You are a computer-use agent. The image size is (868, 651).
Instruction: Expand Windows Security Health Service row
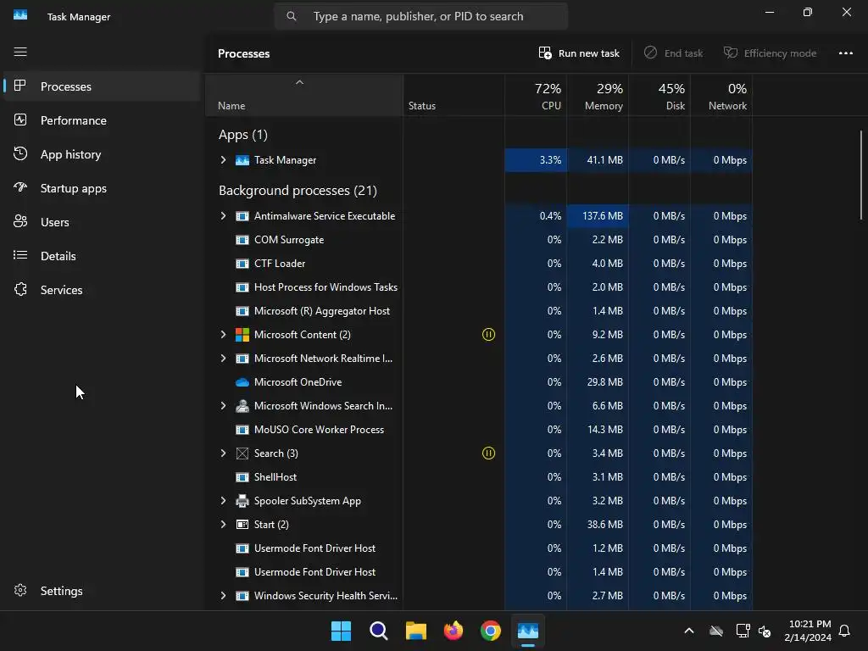[223, 596]
